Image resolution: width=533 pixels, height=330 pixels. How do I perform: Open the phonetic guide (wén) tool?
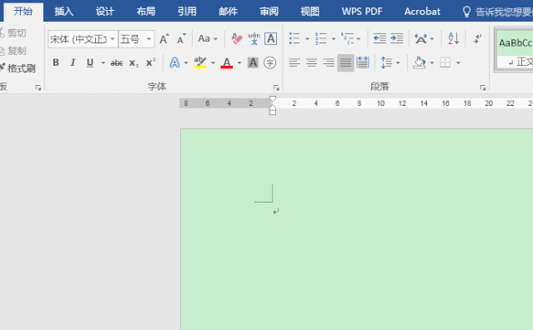click(x=254, y=38)
